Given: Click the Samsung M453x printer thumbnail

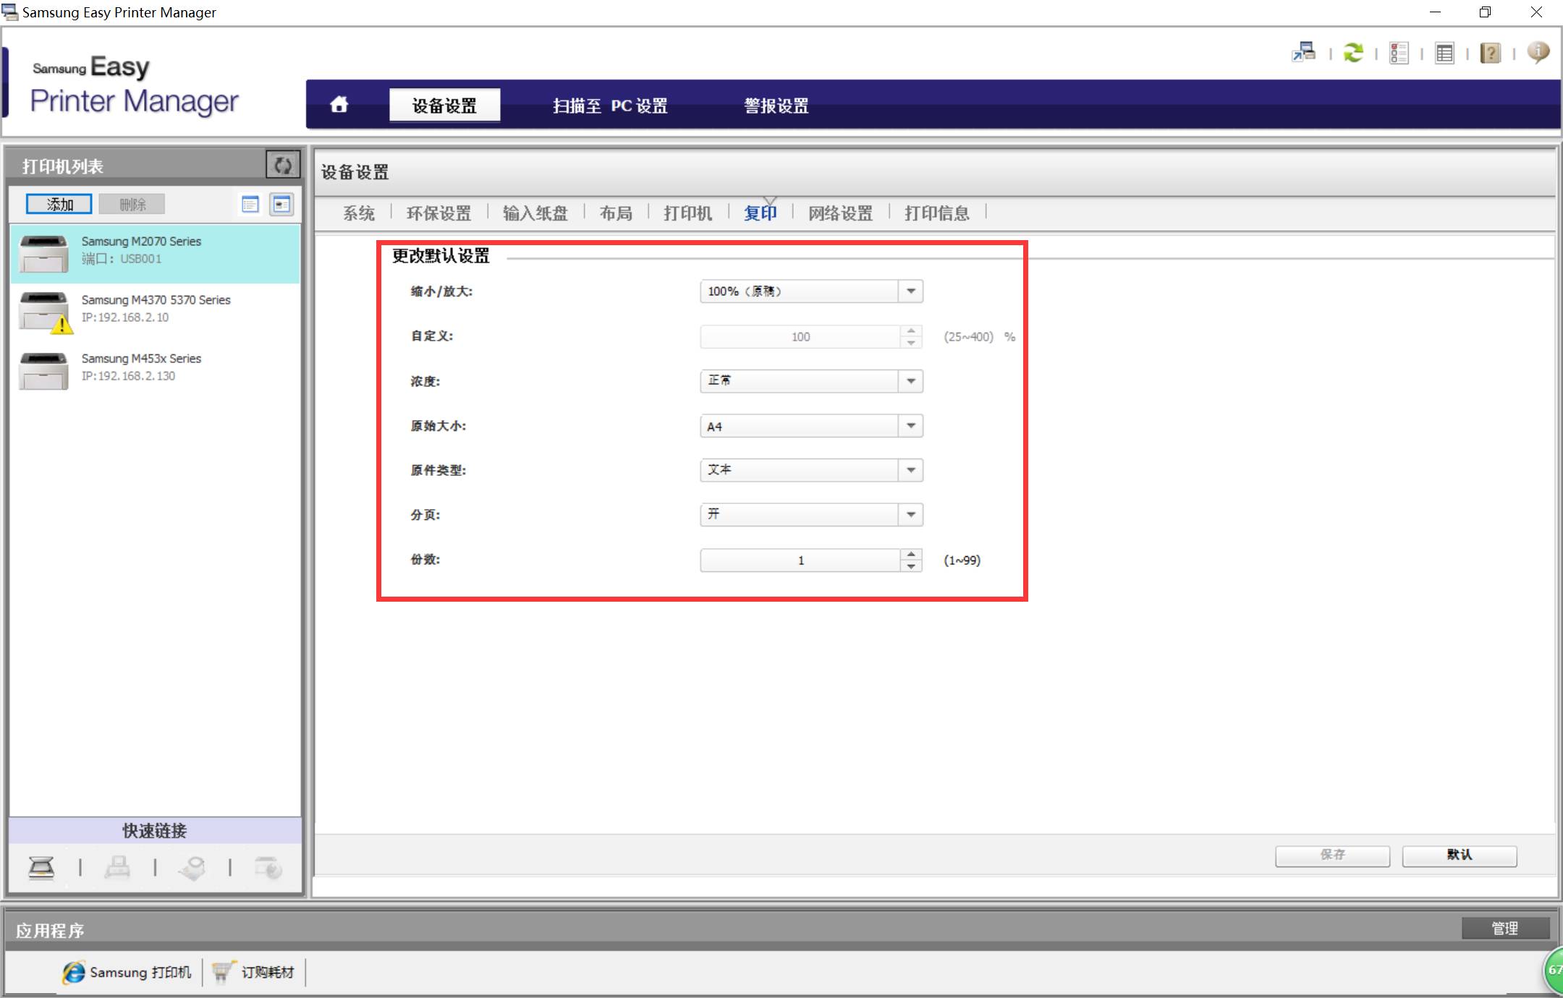Looking at the screenshot, I should (x=44, y=370).
